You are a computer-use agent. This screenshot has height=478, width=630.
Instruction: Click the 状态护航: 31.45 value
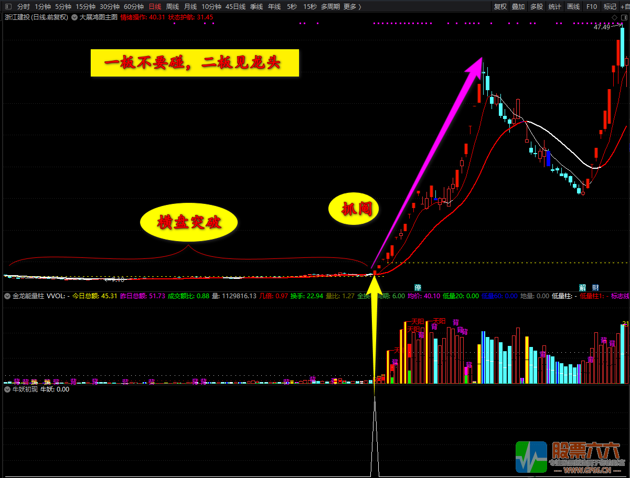click(190, 17)
